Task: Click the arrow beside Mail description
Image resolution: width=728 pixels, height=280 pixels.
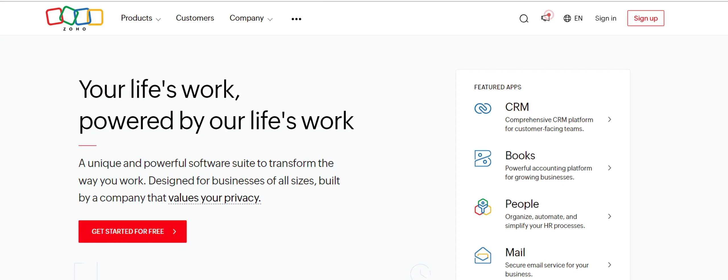Action: [609, 265]
